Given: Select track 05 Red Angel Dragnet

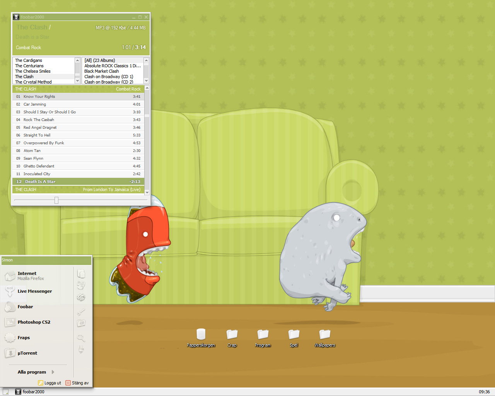Looking at the screenshot, I should coord(78,128).
